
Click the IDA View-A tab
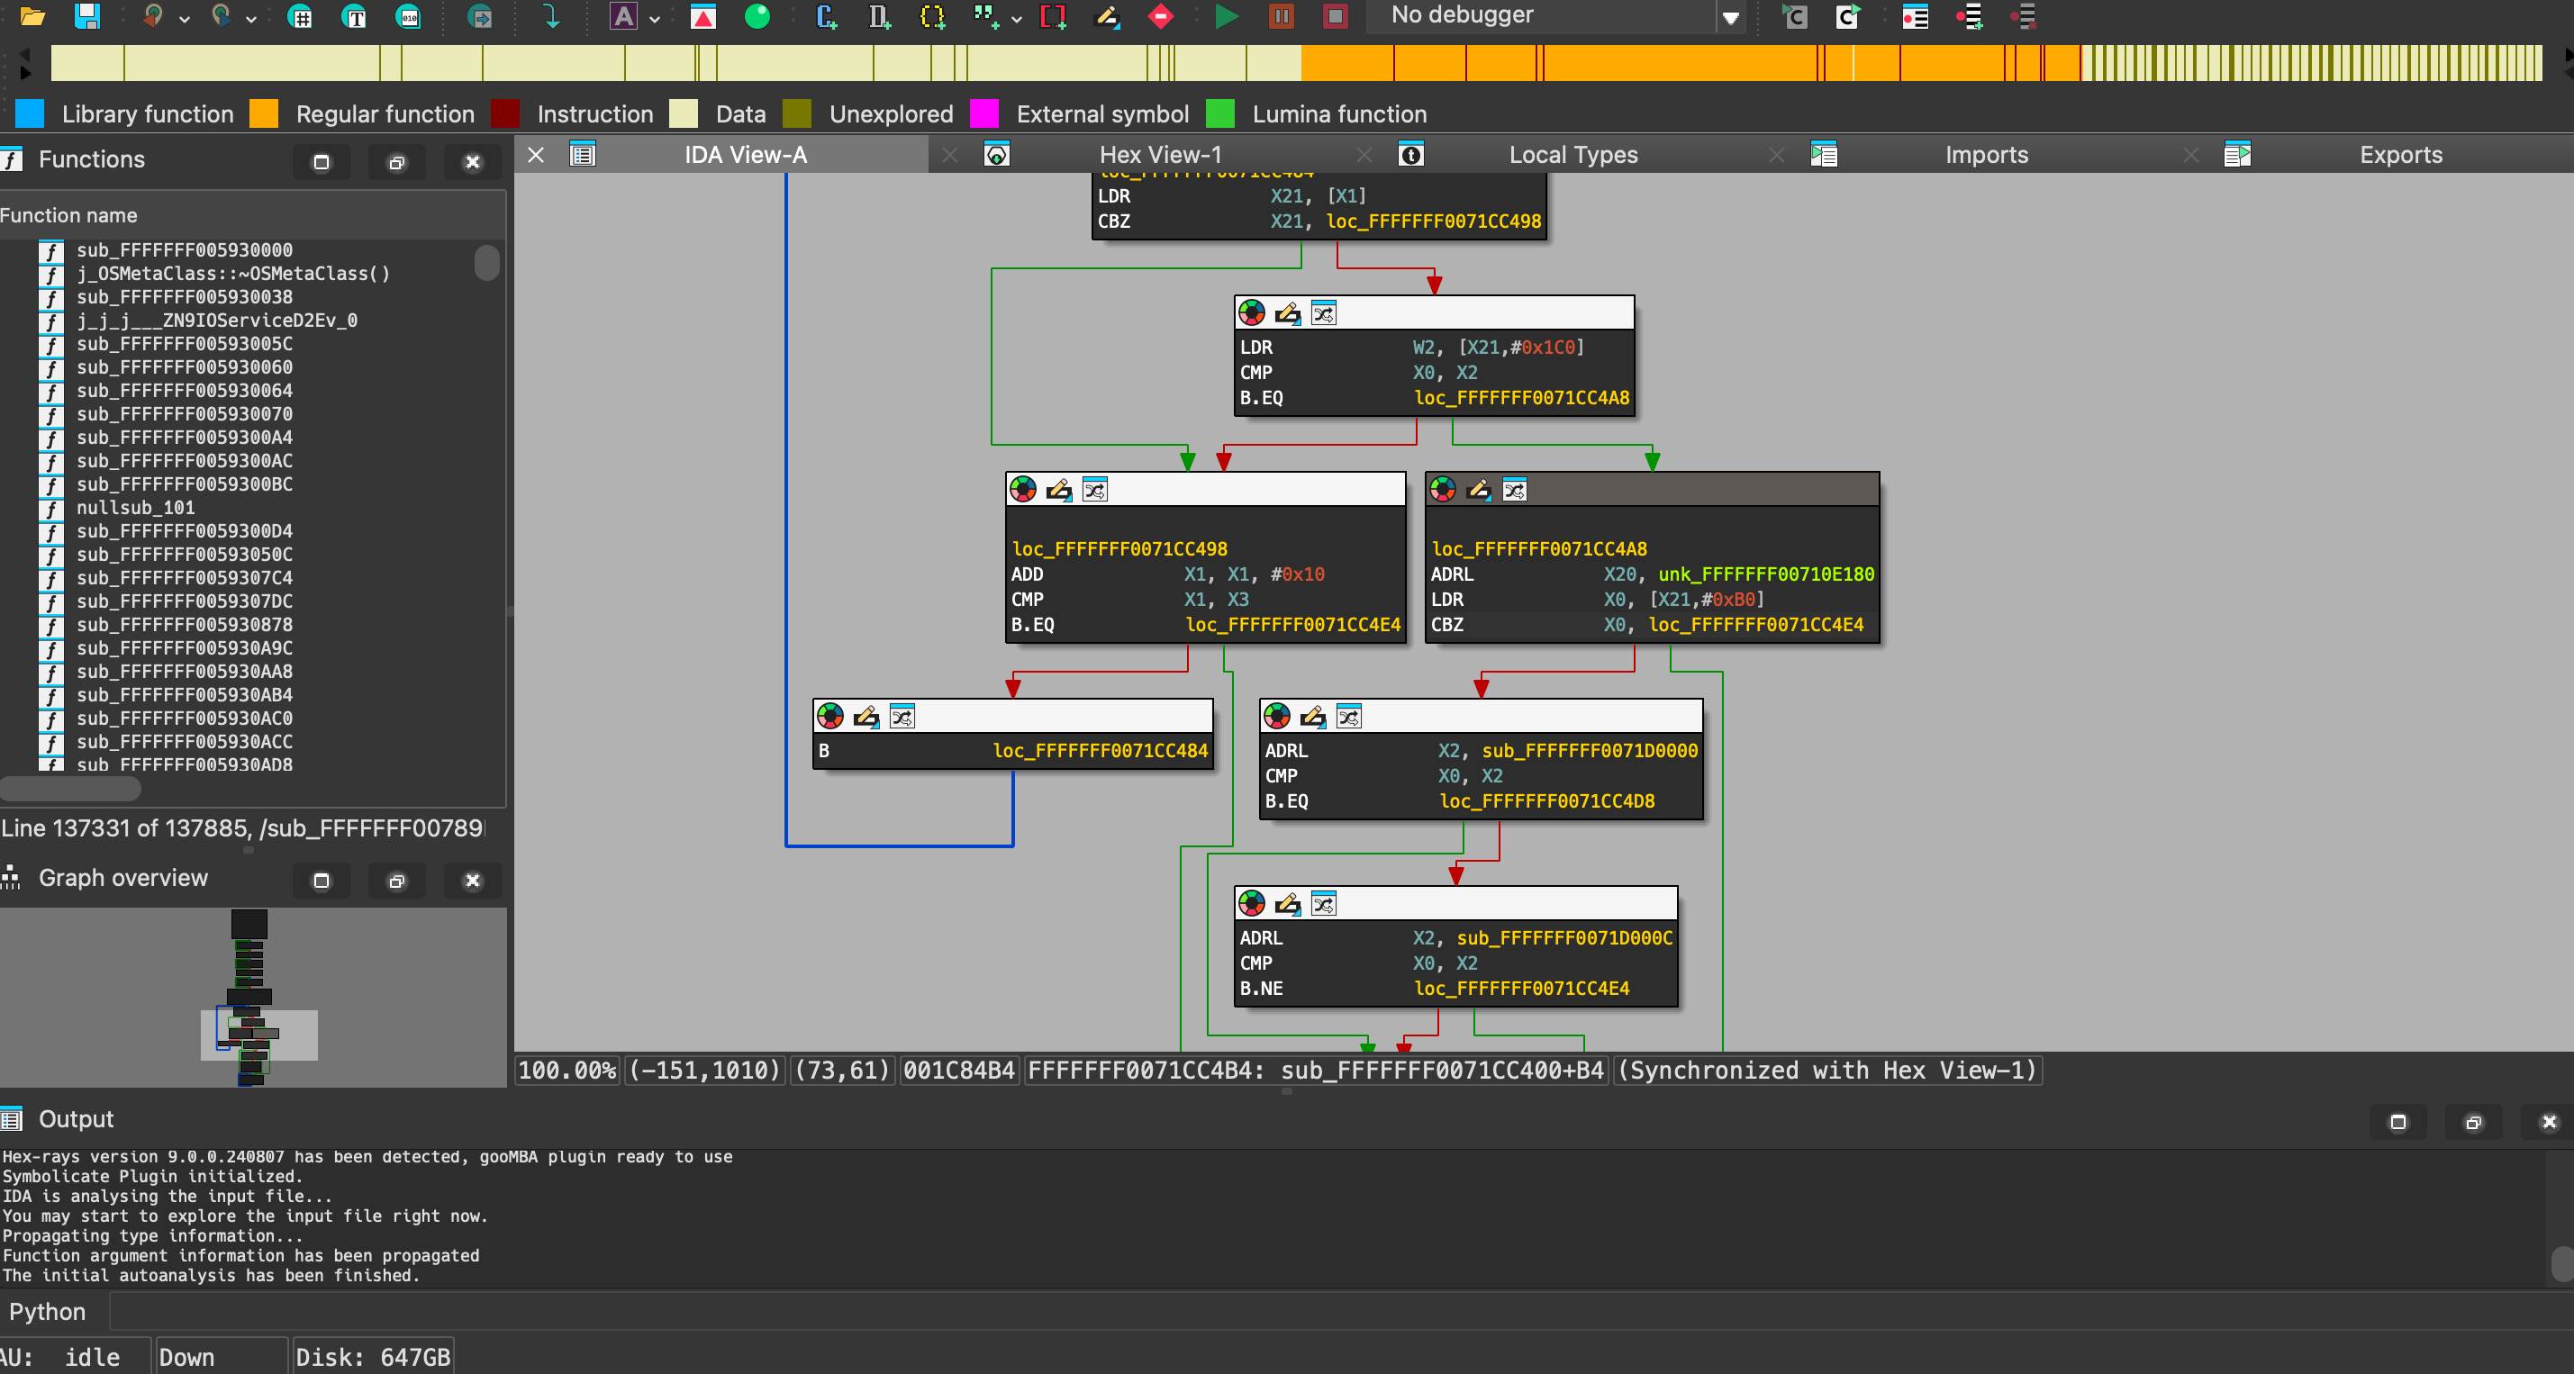click(742, 155)
